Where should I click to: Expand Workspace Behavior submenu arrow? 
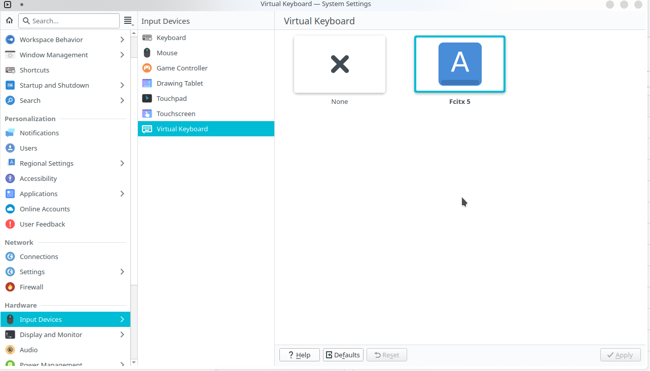pos(122,40)
